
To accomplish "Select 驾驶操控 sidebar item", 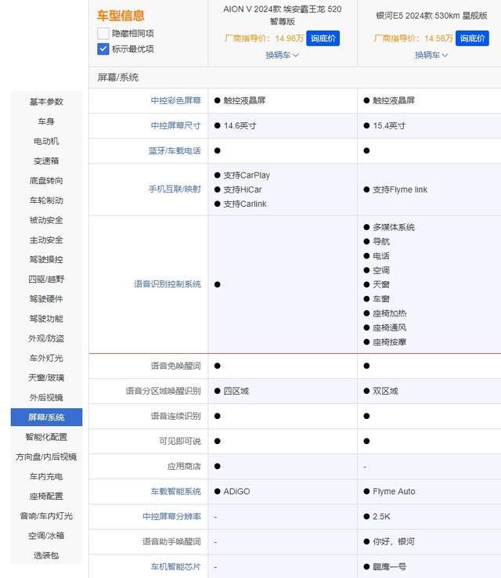I will [46, 259].
